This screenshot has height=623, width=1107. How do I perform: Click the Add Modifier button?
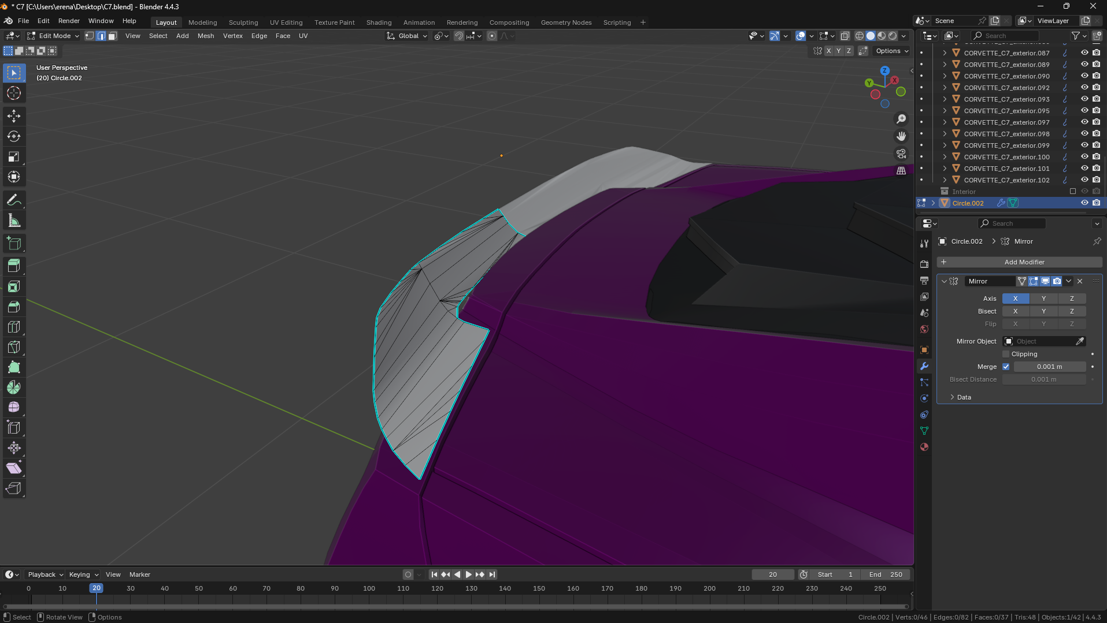(x=1020, y=262)
